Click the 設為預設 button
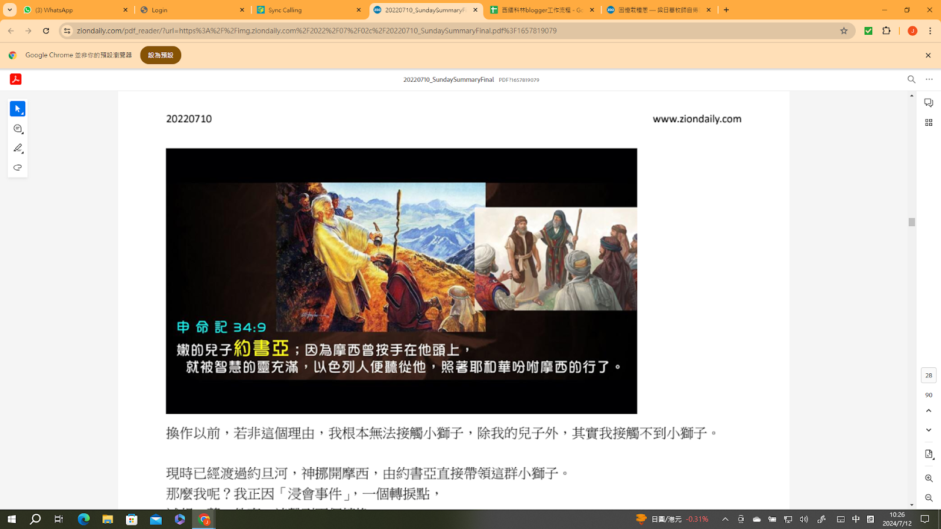941x529 pixels. tap(161, 55)
